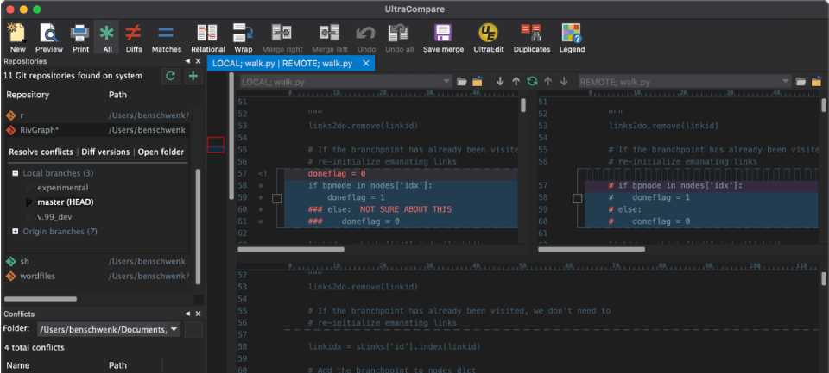Switch to LOCAL walk.py | REMOTE walk.py tab

point(282,63)
